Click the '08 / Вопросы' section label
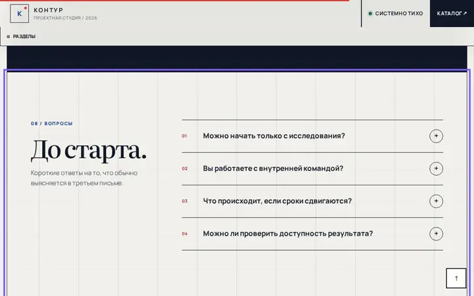The image size is (474, 296). coord(52,123)
